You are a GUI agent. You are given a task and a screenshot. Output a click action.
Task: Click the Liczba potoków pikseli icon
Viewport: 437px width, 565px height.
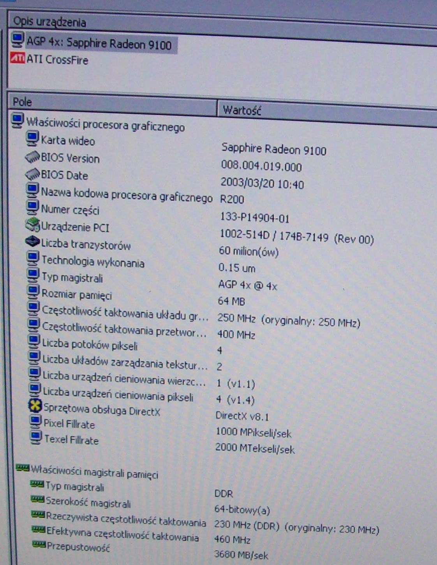point(34,341)
